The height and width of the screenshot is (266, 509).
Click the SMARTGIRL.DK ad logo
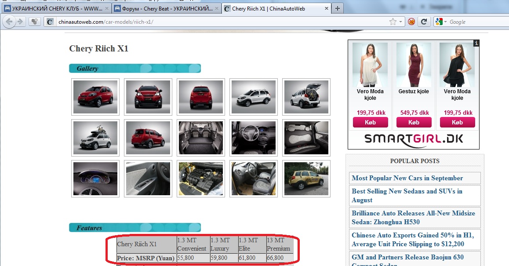[414, 140]
